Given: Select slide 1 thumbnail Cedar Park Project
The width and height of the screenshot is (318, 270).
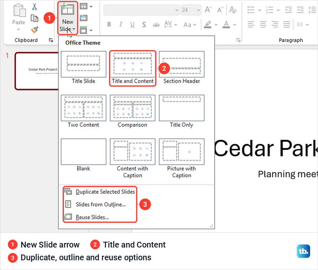Looking at the screenshot, I should coord(37,71).
